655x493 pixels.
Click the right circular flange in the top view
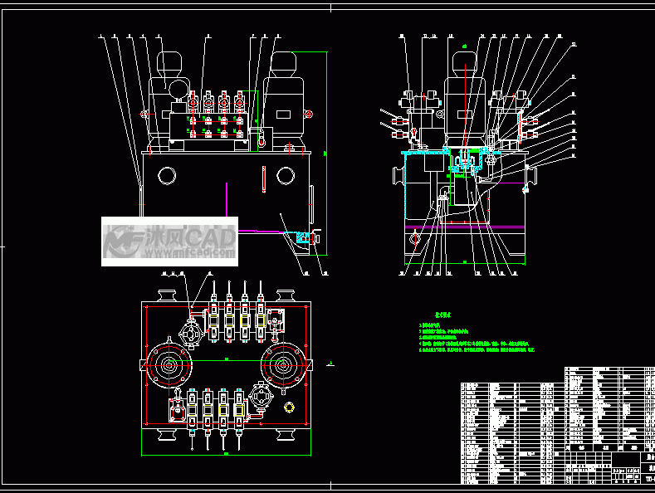point(284,365)
